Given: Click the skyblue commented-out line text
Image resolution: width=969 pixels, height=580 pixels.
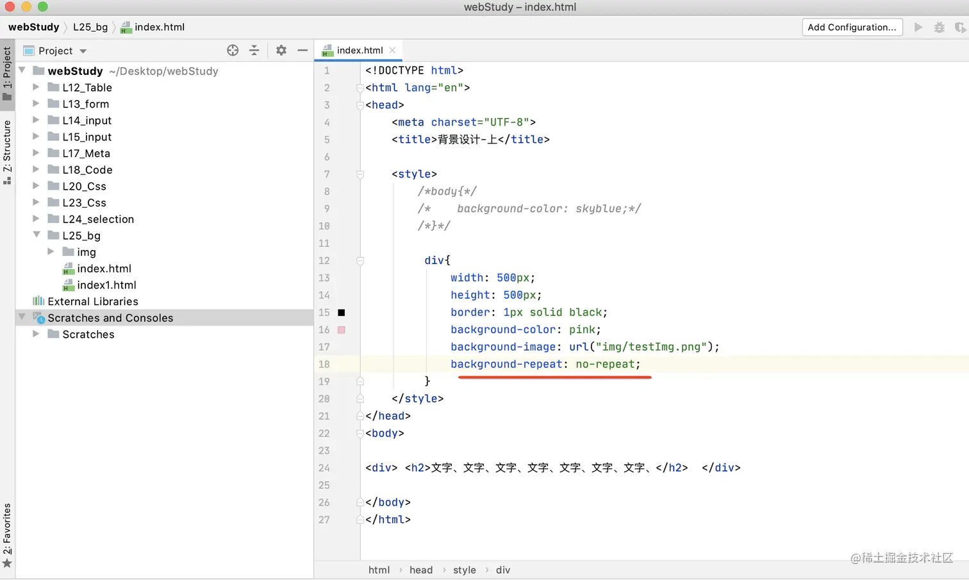Looking at the screenshot, I should coord(529,208).
